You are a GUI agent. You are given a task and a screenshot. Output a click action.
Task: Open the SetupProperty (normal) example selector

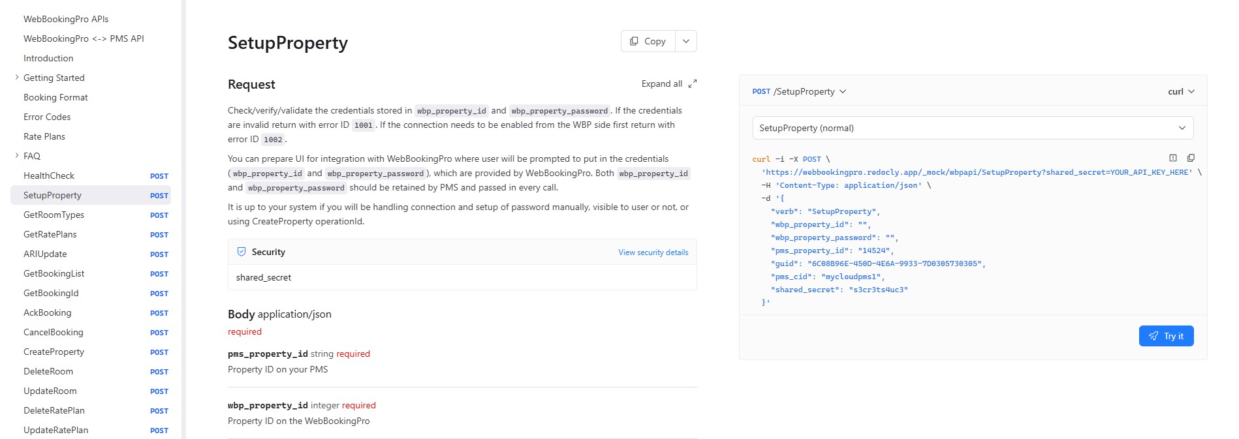click(x=972, y=128)
